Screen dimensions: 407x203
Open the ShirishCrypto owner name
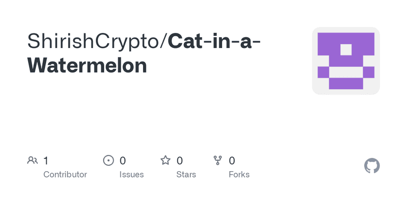pos(94,42)
